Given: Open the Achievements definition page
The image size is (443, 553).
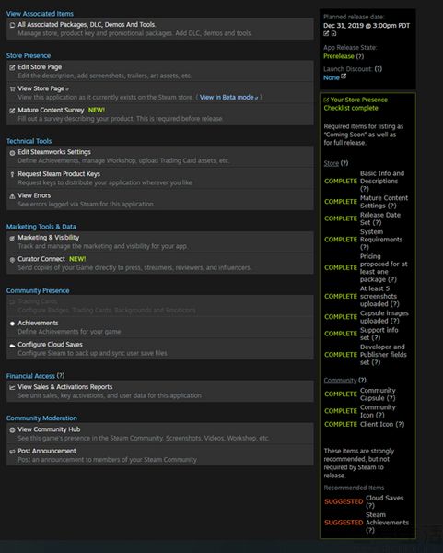Looking at the screenshot, I should [38, 323].
